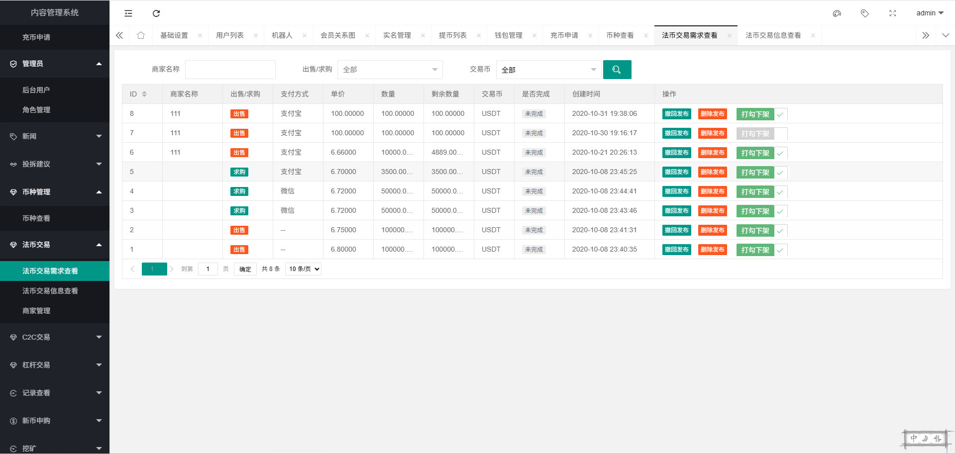Toggle 打勾下架 switch for ID 8 row
This screenshot has width=955, height=454.
point(761,114)
